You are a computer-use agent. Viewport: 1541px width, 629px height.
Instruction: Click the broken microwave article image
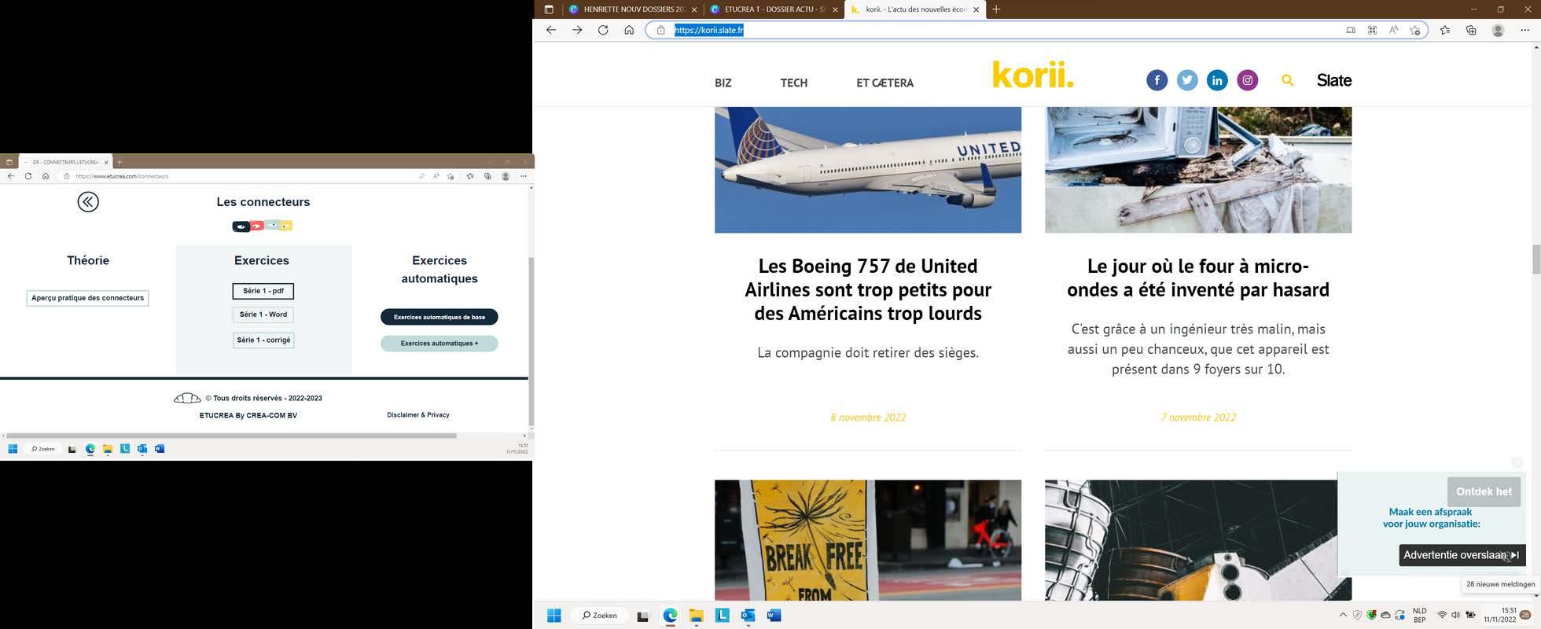coord(1198,170)
